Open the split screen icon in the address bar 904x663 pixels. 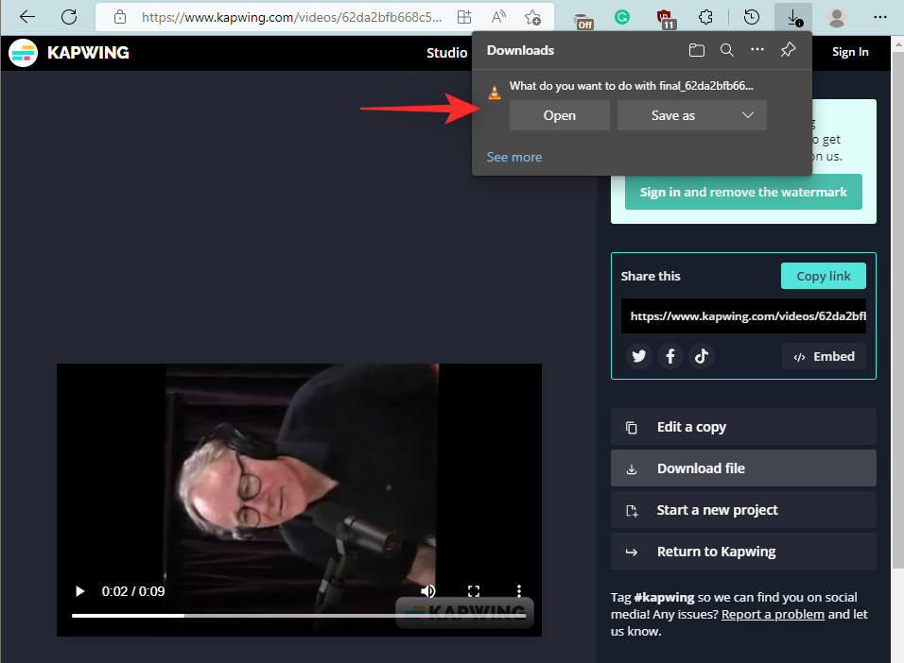464,17
